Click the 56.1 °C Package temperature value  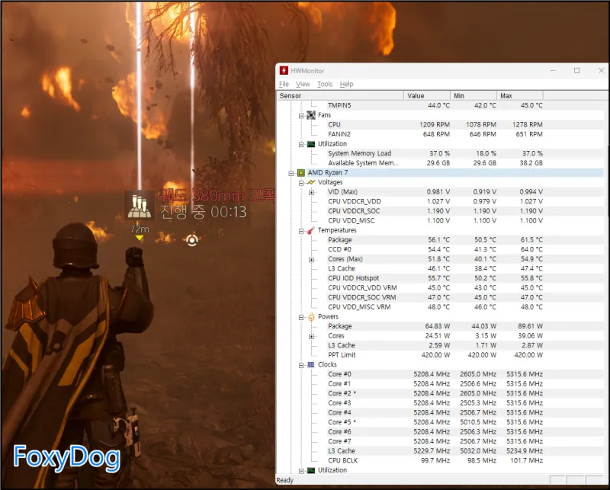pos(439,239)
